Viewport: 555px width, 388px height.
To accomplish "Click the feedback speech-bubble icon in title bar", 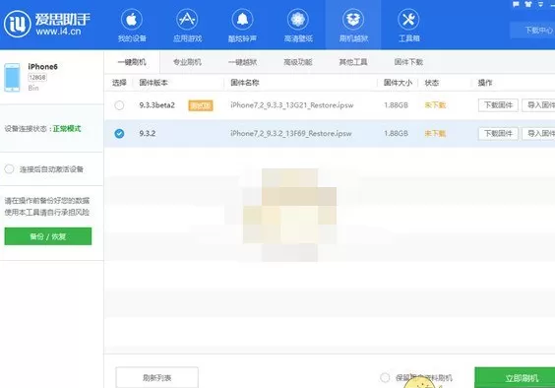I will 516,4.
